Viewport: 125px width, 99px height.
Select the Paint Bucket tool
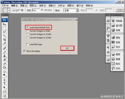click(4, 67)
